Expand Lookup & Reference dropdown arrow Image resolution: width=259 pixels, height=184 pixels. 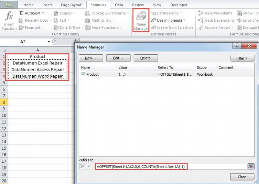128,13
